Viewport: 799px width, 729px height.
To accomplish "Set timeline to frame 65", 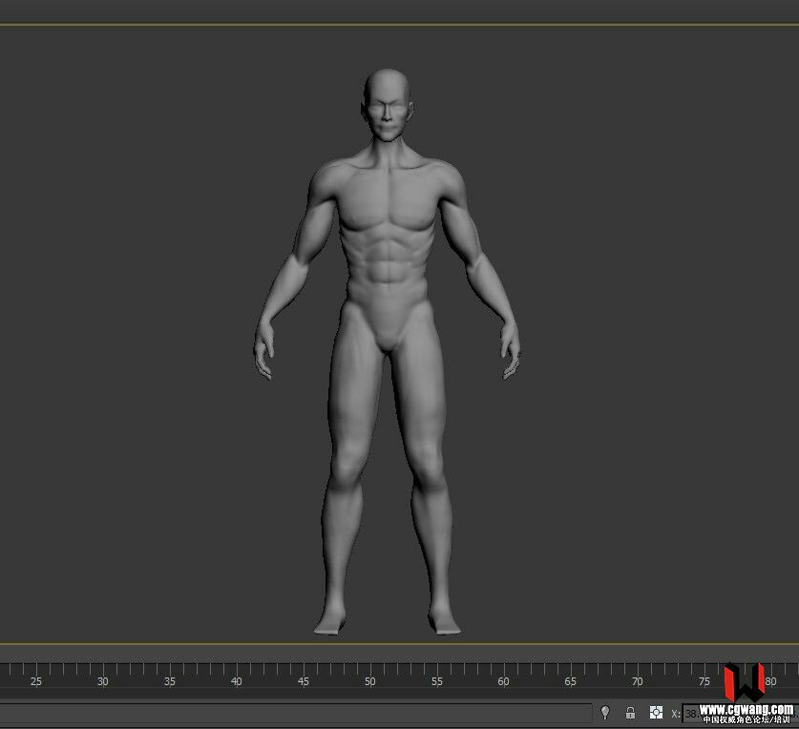I will coord(570,681).
